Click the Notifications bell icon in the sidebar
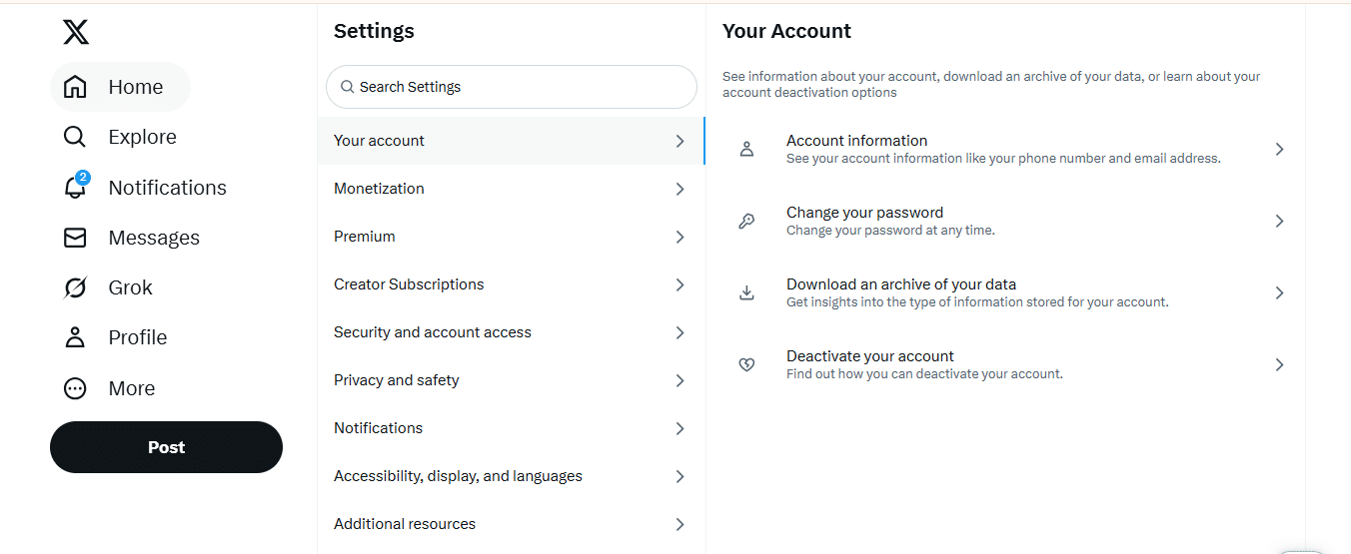 coord(75,188)
